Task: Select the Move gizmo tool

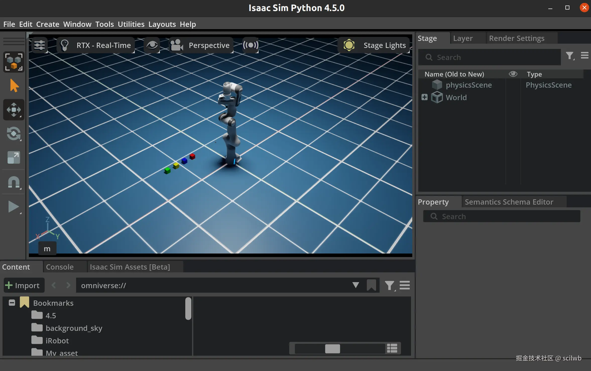Action: click(x=14, y=110)
